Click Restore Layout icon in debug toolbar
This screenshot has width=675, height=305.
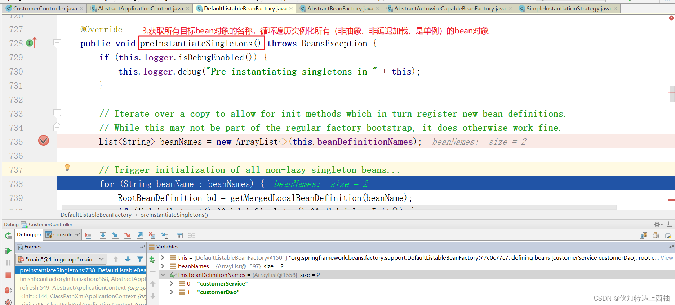point(644,236)
